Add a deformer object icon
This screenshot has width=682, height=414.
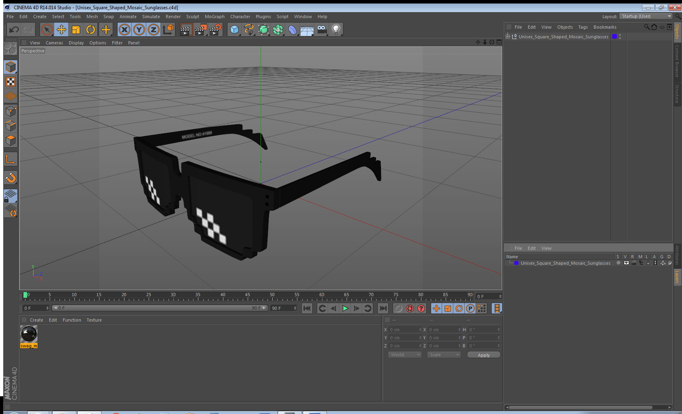point(293,29)
